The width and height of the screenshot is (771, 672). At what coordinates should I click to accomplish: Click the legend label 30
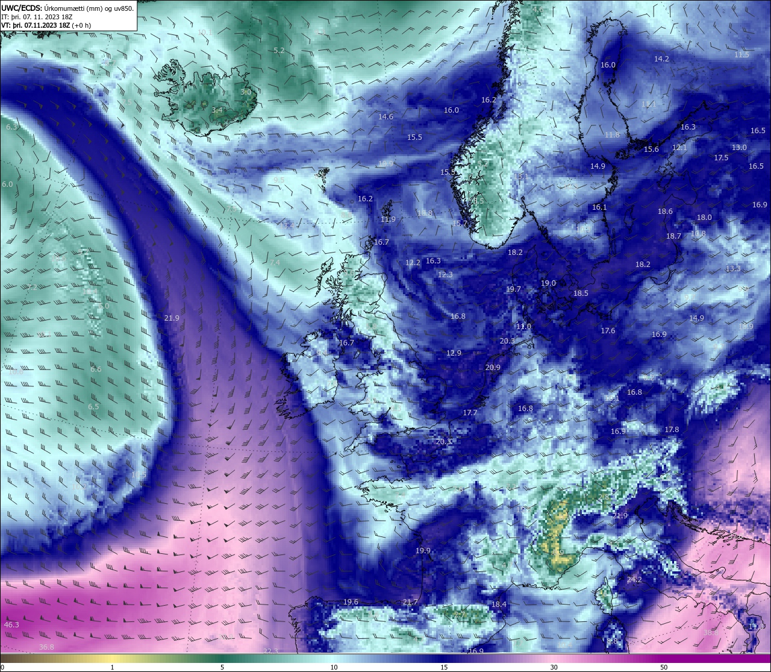[554, 667]
